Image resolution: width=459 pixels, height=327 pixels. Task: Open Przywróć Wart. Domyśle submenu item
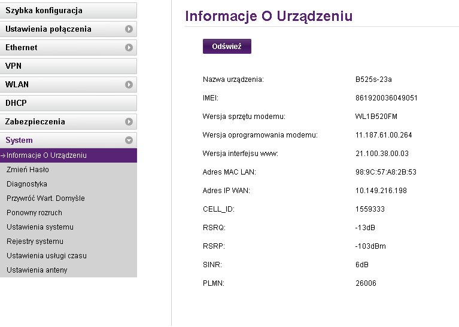pos(45,198)
